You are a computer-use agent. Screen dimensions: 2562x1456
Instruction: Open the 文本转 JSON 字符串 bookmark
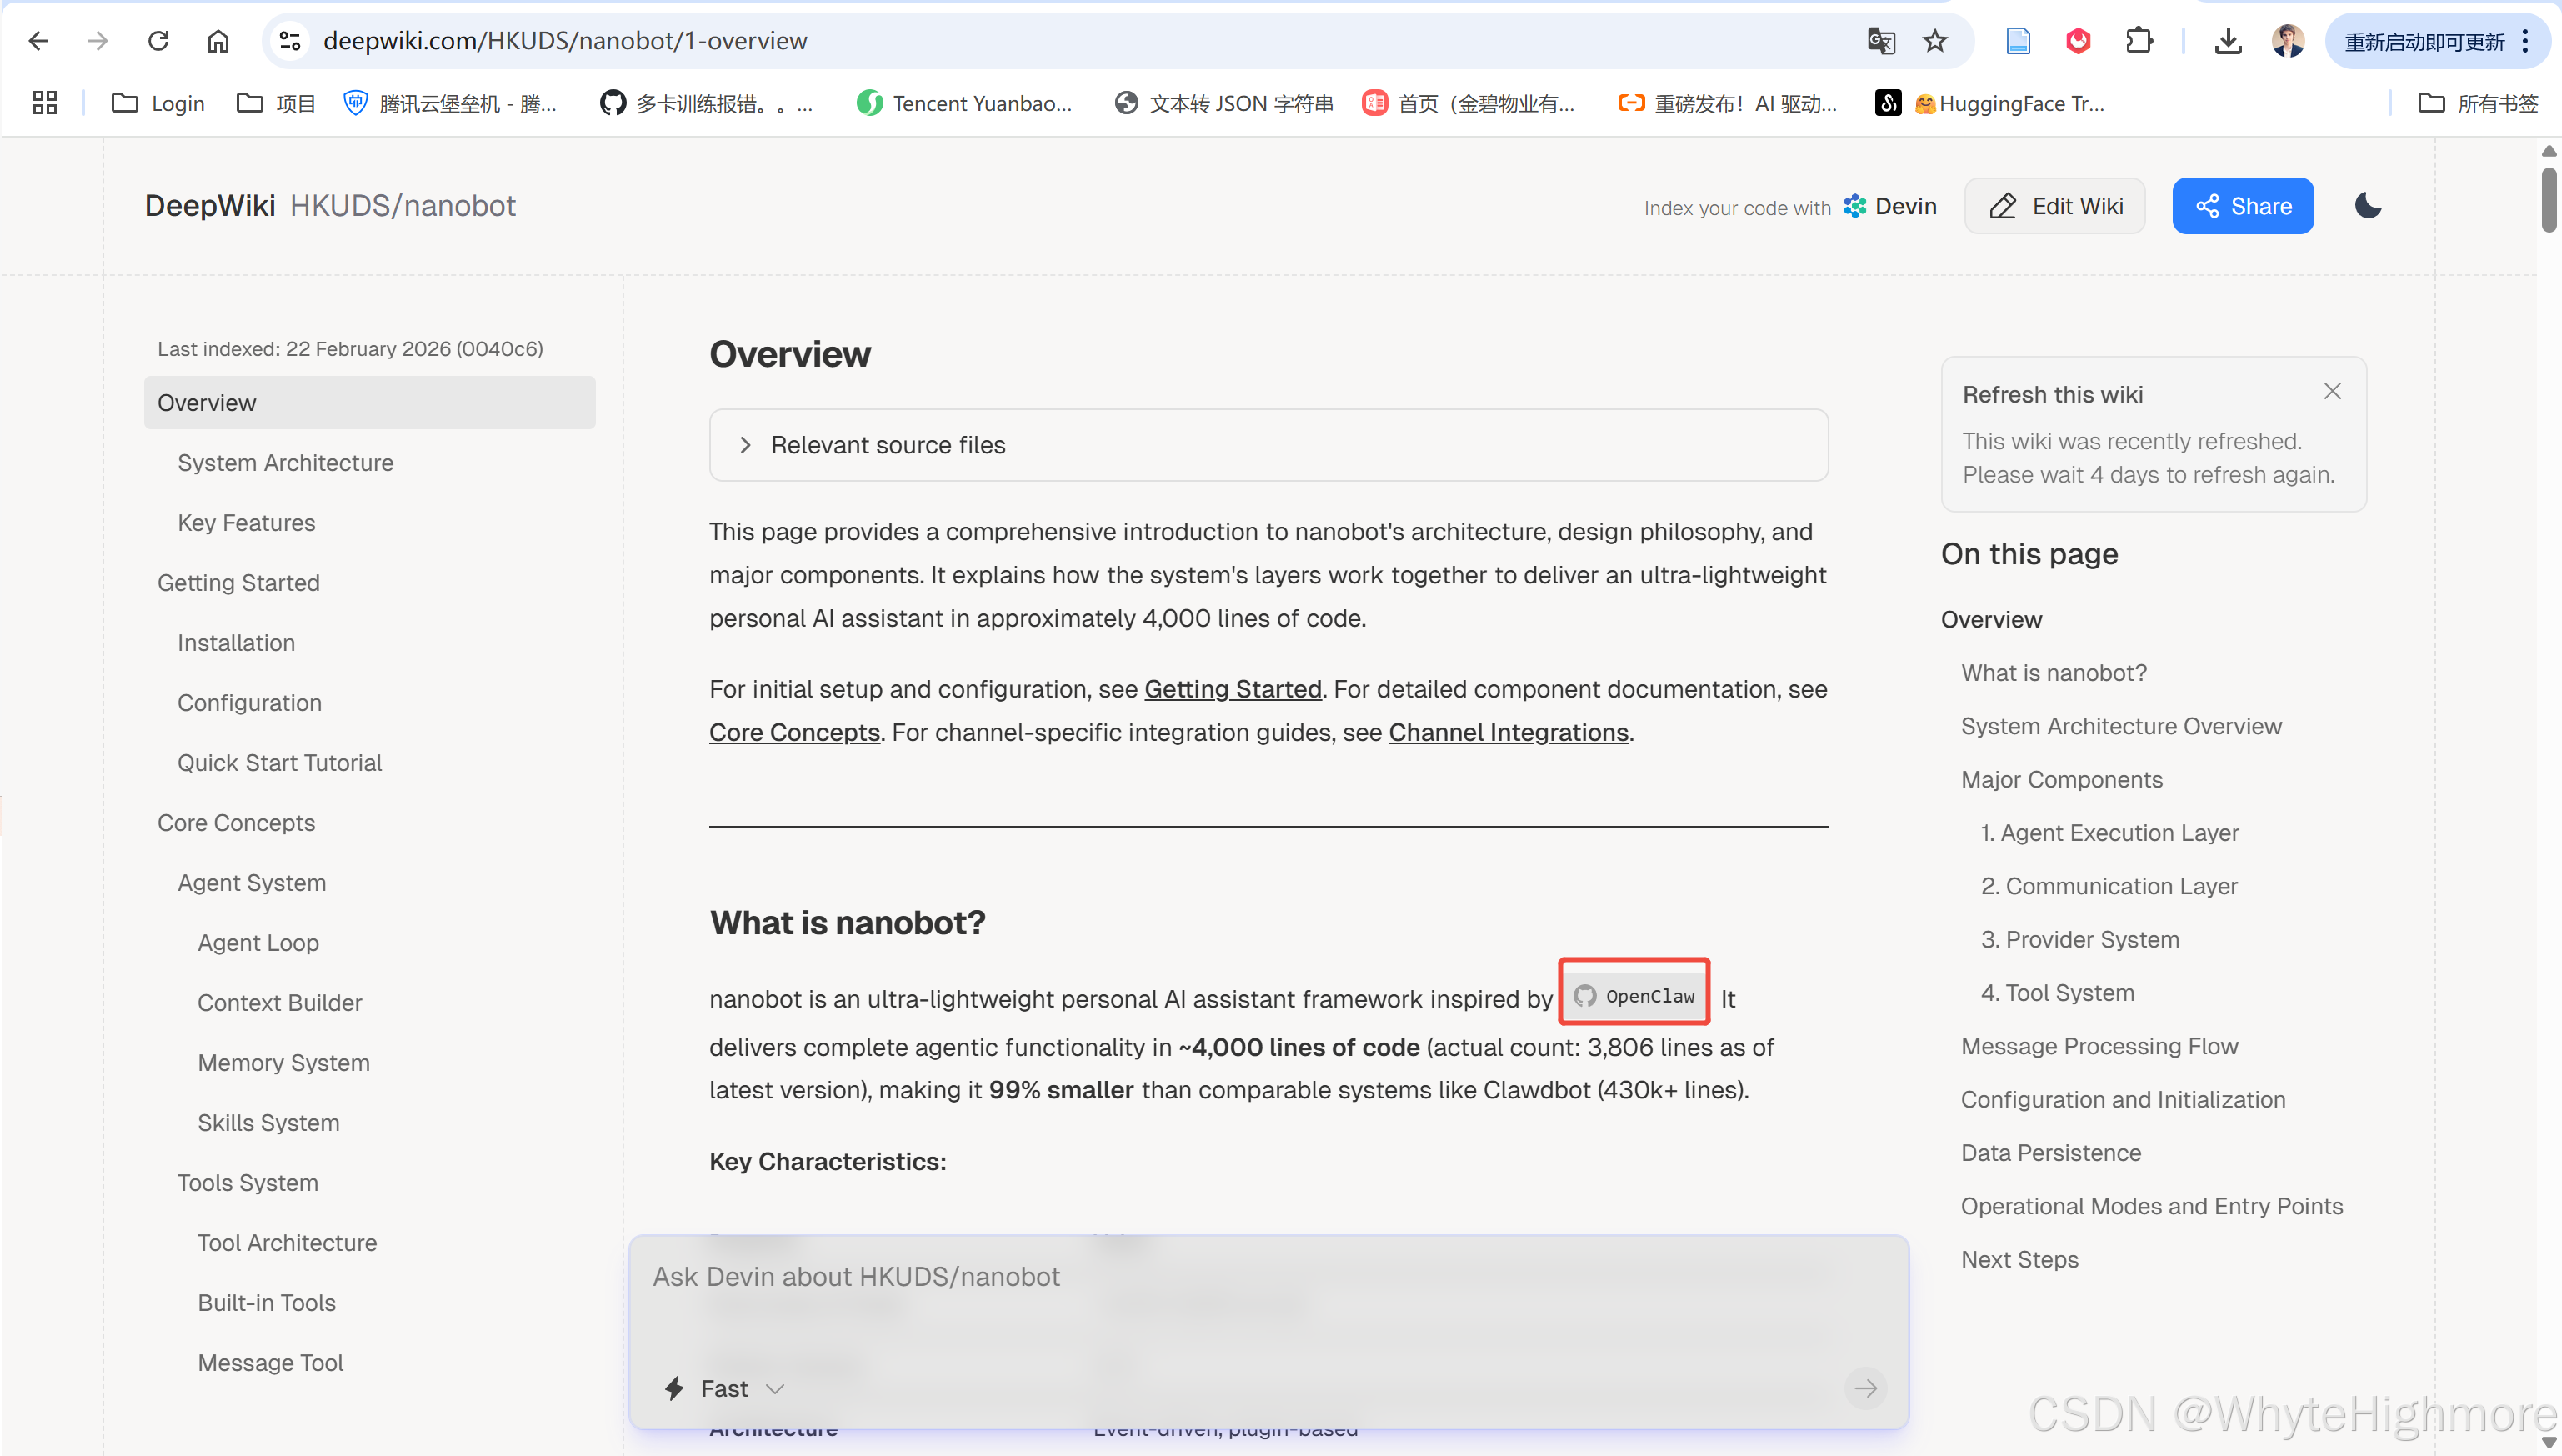pyautogui.click(x=1224, y=103)
